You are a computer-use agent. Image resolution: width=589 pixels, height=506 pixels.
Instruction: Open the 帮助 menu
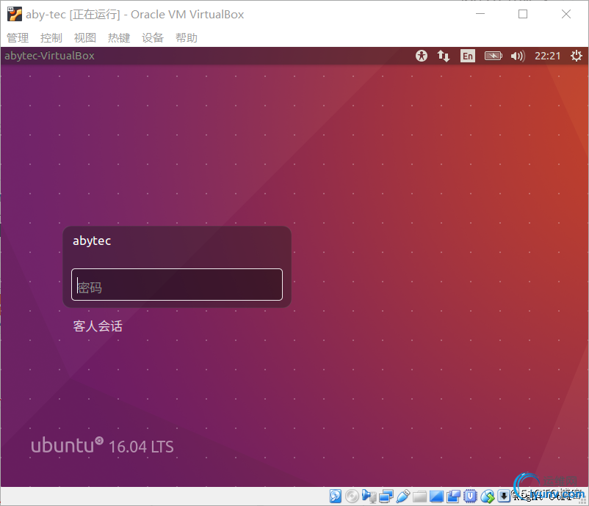[187, 37]
